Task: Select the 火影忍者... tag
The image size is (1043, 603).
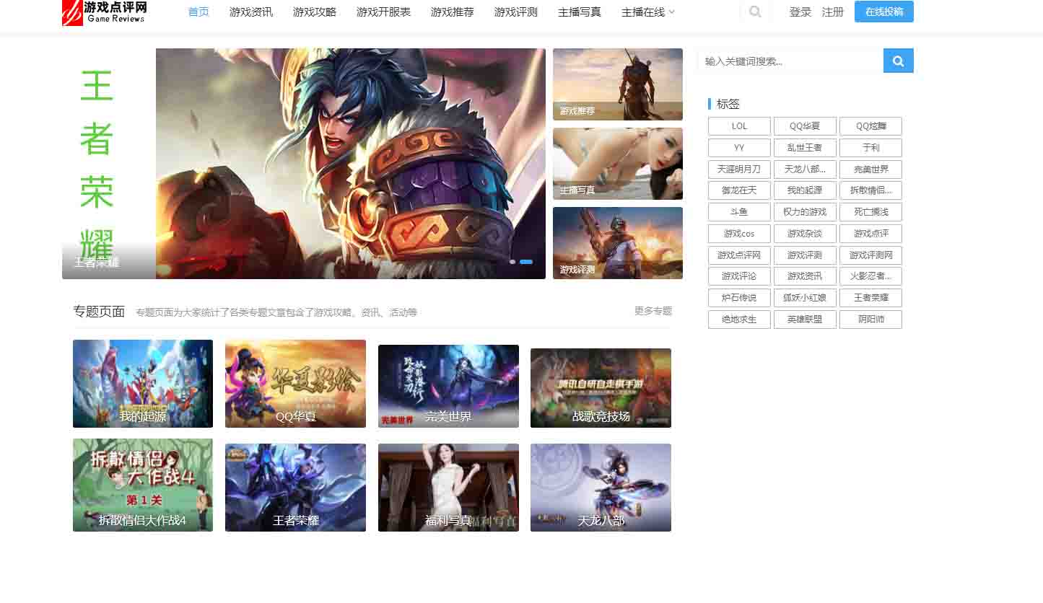Action: pyautogui.click(x=870, y=276)
